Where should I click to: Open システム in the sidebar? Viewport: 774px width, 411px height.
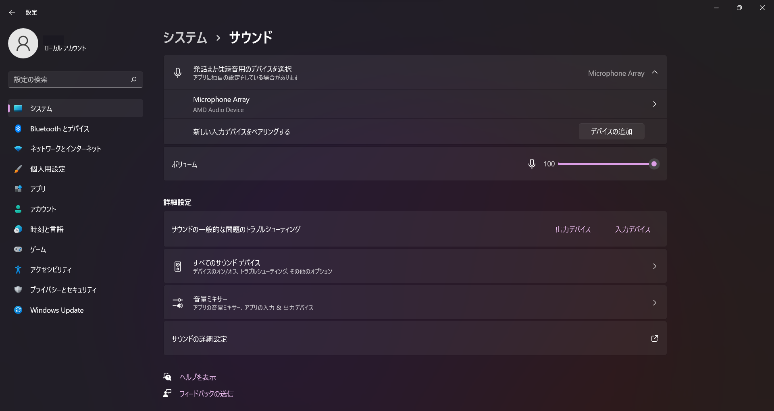(x=75, y=108)
